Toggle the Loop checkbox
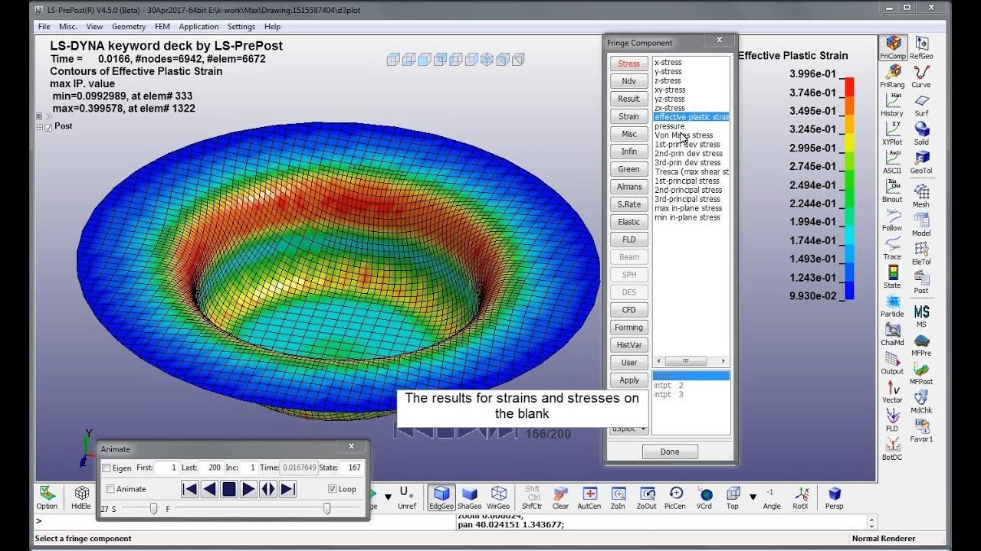 (x=332, y=489)
